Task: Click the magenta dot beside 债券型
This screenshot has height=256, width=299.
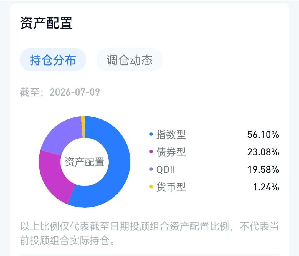Action: [151, 152]
